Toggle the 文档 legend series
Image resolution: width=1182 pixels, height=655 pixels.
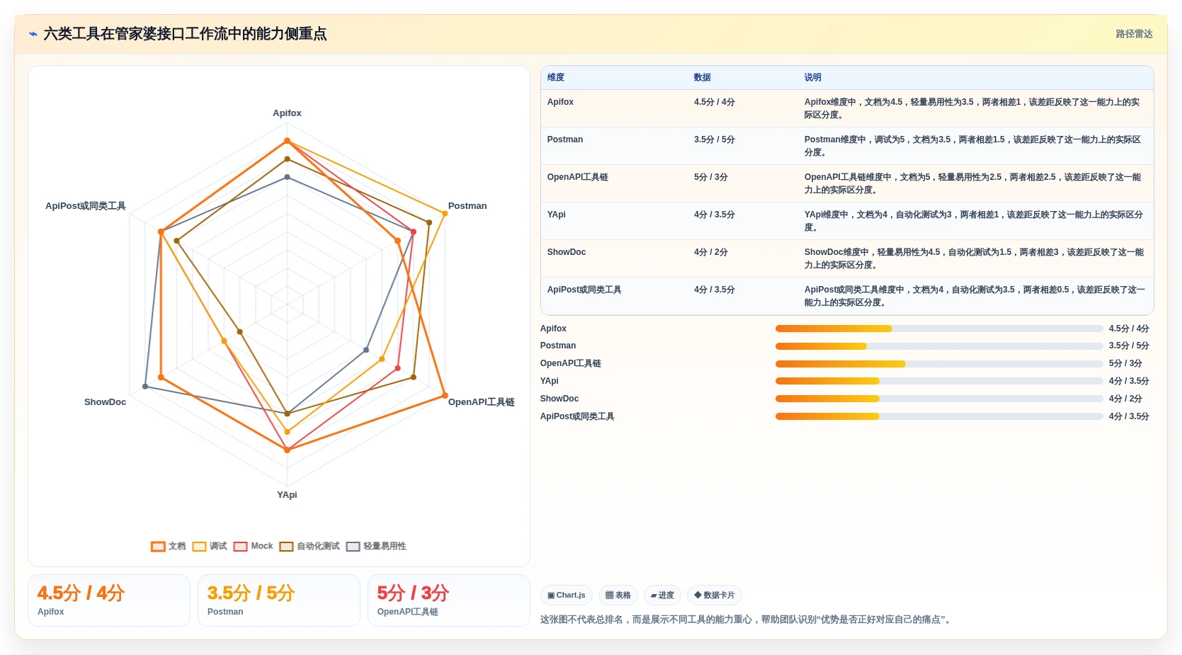pyautogui.click(x=168, y=546)
